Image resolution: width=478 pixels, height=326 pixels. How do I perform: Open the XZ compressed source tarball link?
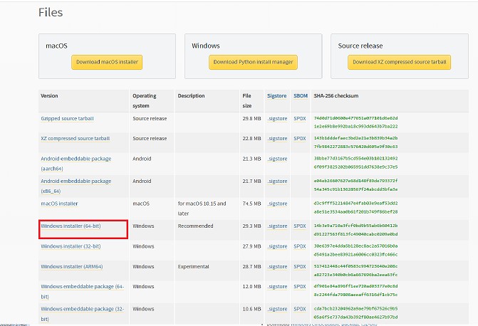click(76, 138)
